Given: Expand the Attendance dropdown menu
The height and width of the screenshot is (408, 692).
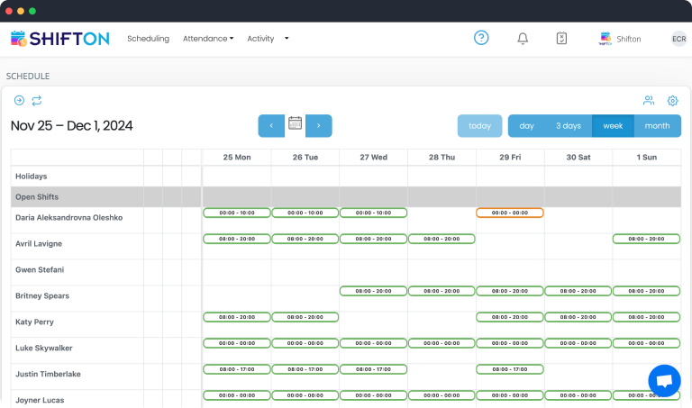Looking at the screenshot, I should click(207, 39).
